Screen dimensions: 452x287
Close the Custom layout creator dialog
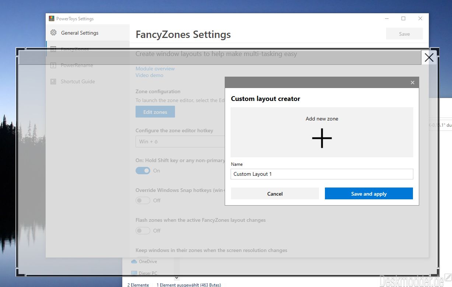click(413, 83)
